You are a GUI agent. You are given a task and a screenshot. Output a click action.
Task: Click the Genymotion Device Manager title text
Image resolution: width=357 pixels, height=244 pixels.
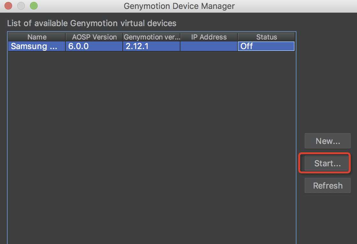click(179, 6)
